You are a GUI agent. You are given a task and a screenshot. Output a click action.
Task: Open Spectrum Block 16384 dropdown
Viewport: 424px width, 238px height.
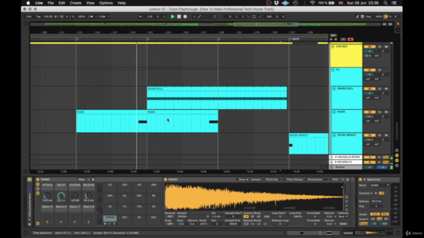click(x=379, y=185)
